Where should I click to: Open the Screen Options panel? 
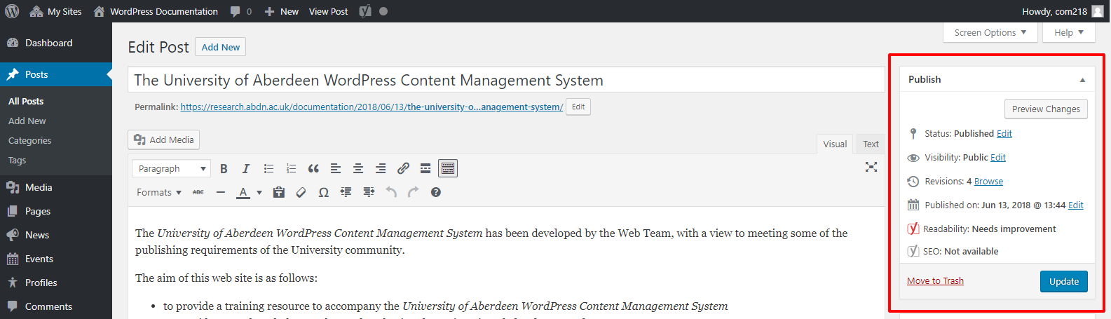(x=989, y=32)
